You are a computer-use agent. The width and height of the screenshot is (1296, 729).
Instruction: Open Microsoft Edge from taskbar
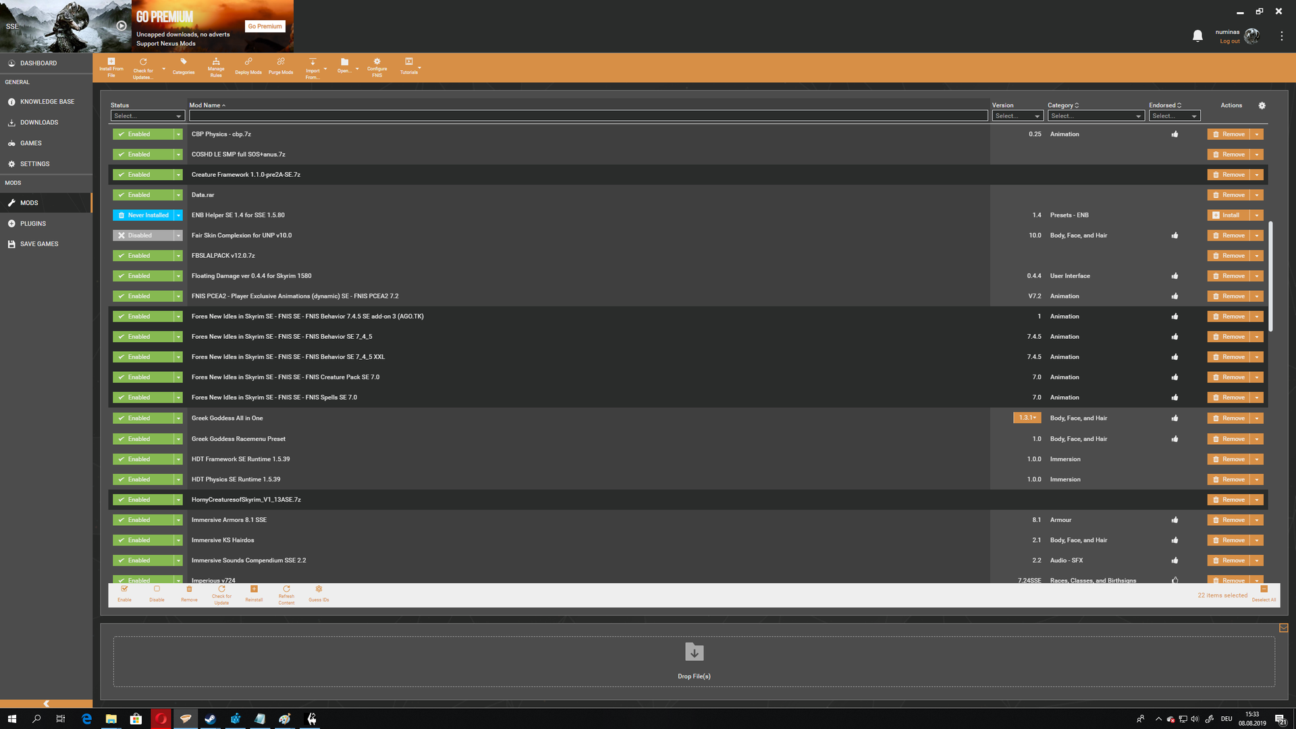(86, 719)
